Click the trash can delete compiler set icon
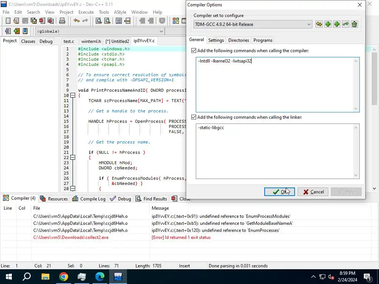The image size is (379, 284). 354,24
